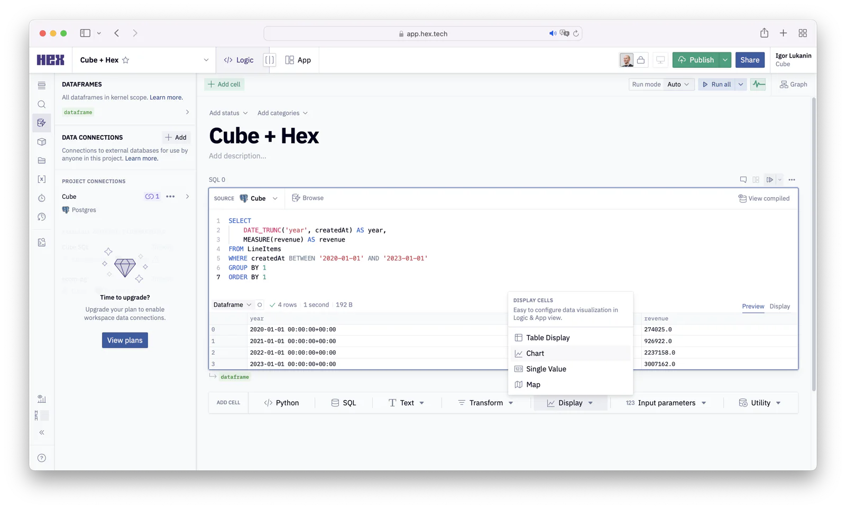This screenshot has height=509, width=846.
Task: Collapse the sidebar with double-chevron icon
Action: pos(42,432)
